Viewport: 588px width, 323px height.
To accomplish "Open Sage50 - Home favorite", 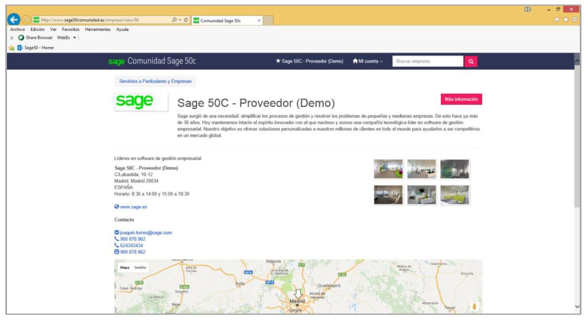I will click(x=34, y=48).
